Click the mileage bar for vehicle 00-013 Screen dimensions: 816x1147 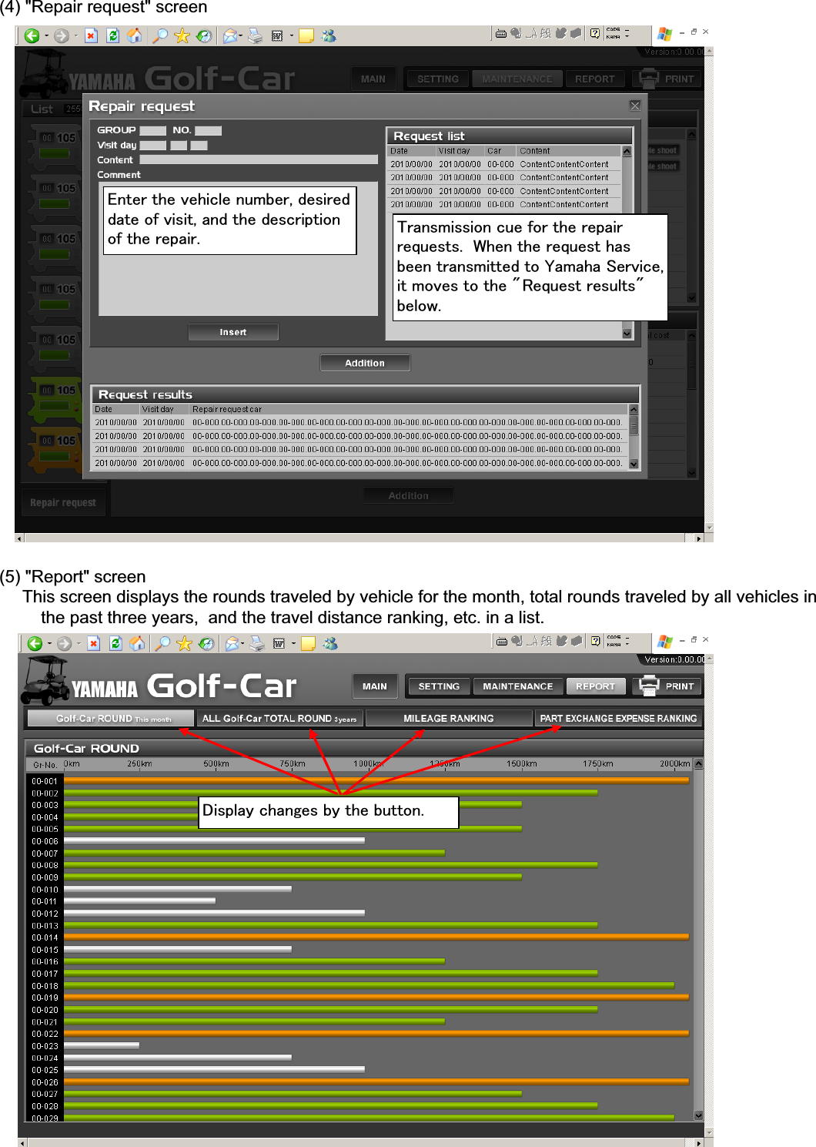(308, 923)
